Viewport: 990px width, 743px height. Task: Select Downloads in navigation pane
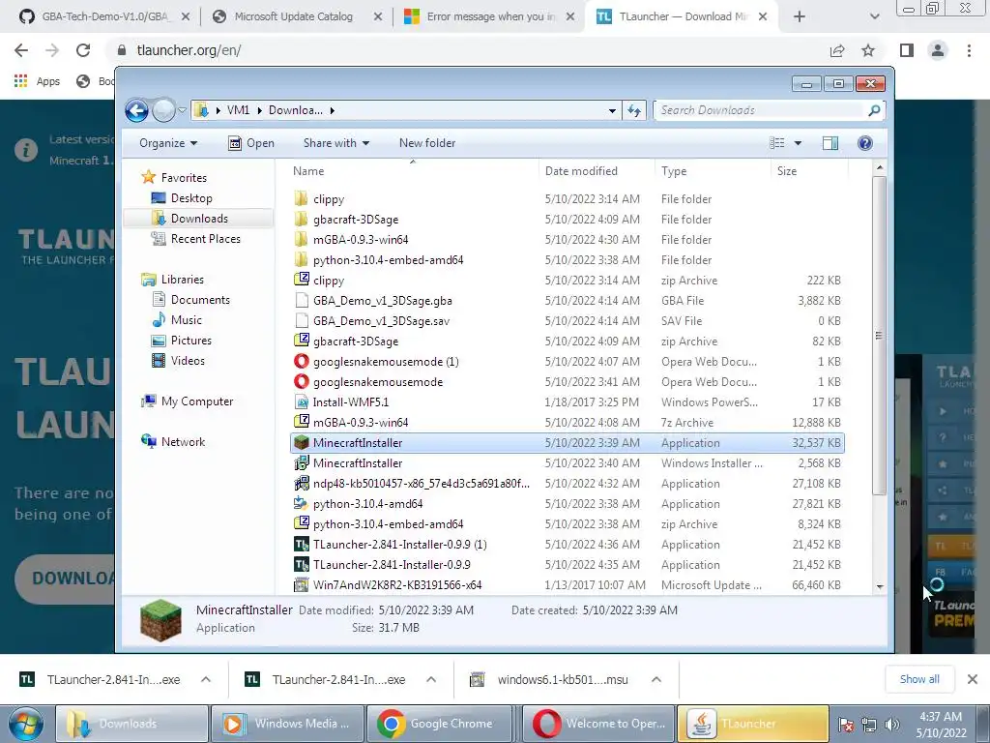click(199, 219)
